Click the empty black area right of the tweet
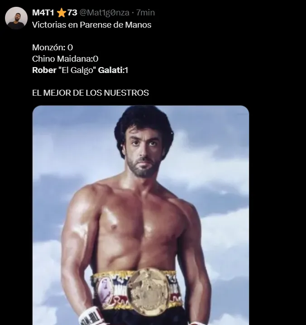306x325 pixels. [x=277, y=166]
